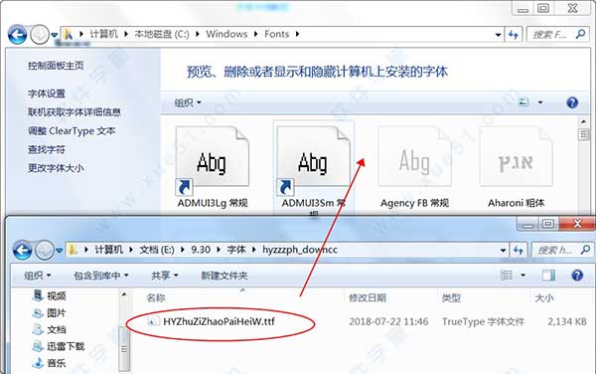Open help in the Fonts window
The image size is (596, 374).
tap(572, 102)
